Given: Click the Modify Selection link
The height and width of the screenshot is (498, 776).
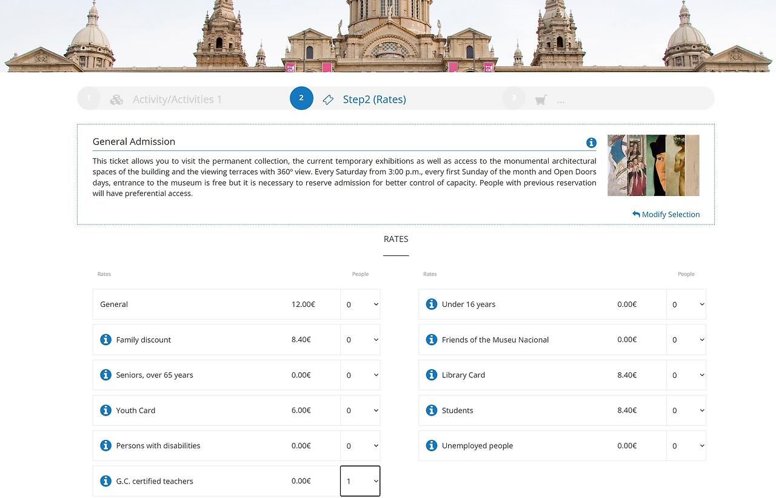Looking at the screenshot, I should coord(666,214).
